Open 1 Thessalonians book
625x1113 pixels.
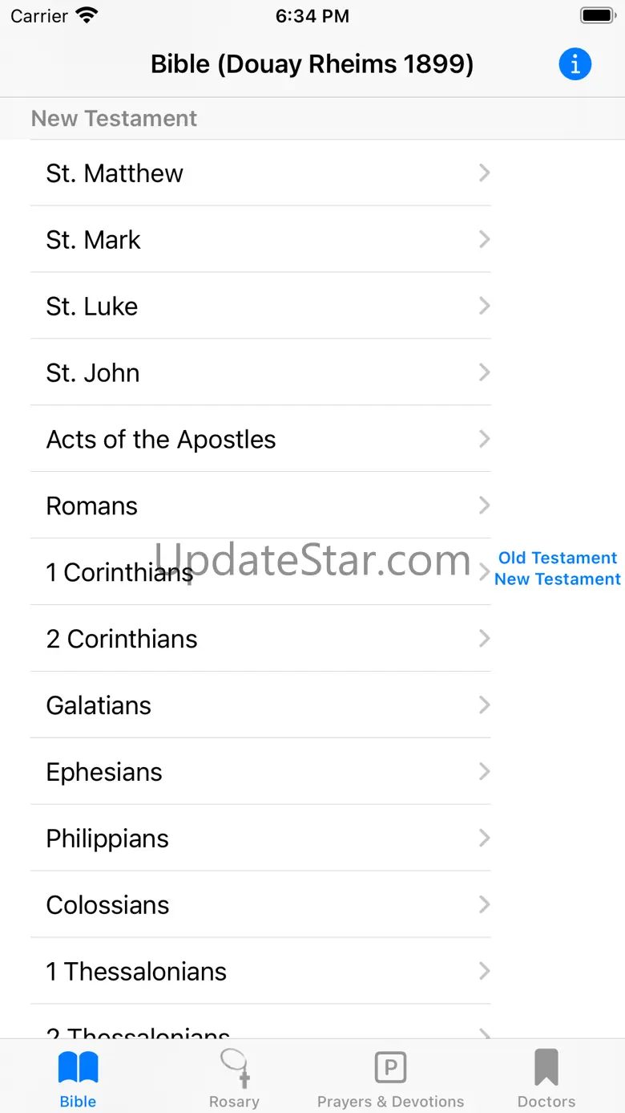click(x=136, y=972)
